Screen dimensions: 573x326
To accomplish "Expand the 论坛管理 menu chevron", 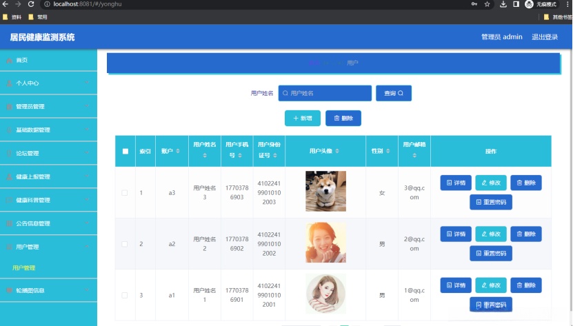I will tap(87, 153).
